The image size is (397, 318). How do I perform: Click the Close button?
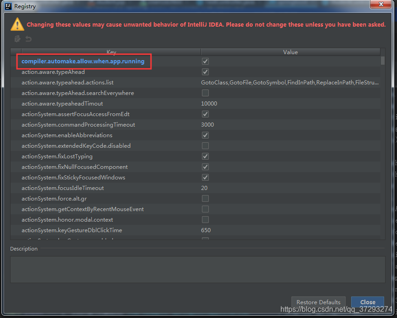point(367,302)
